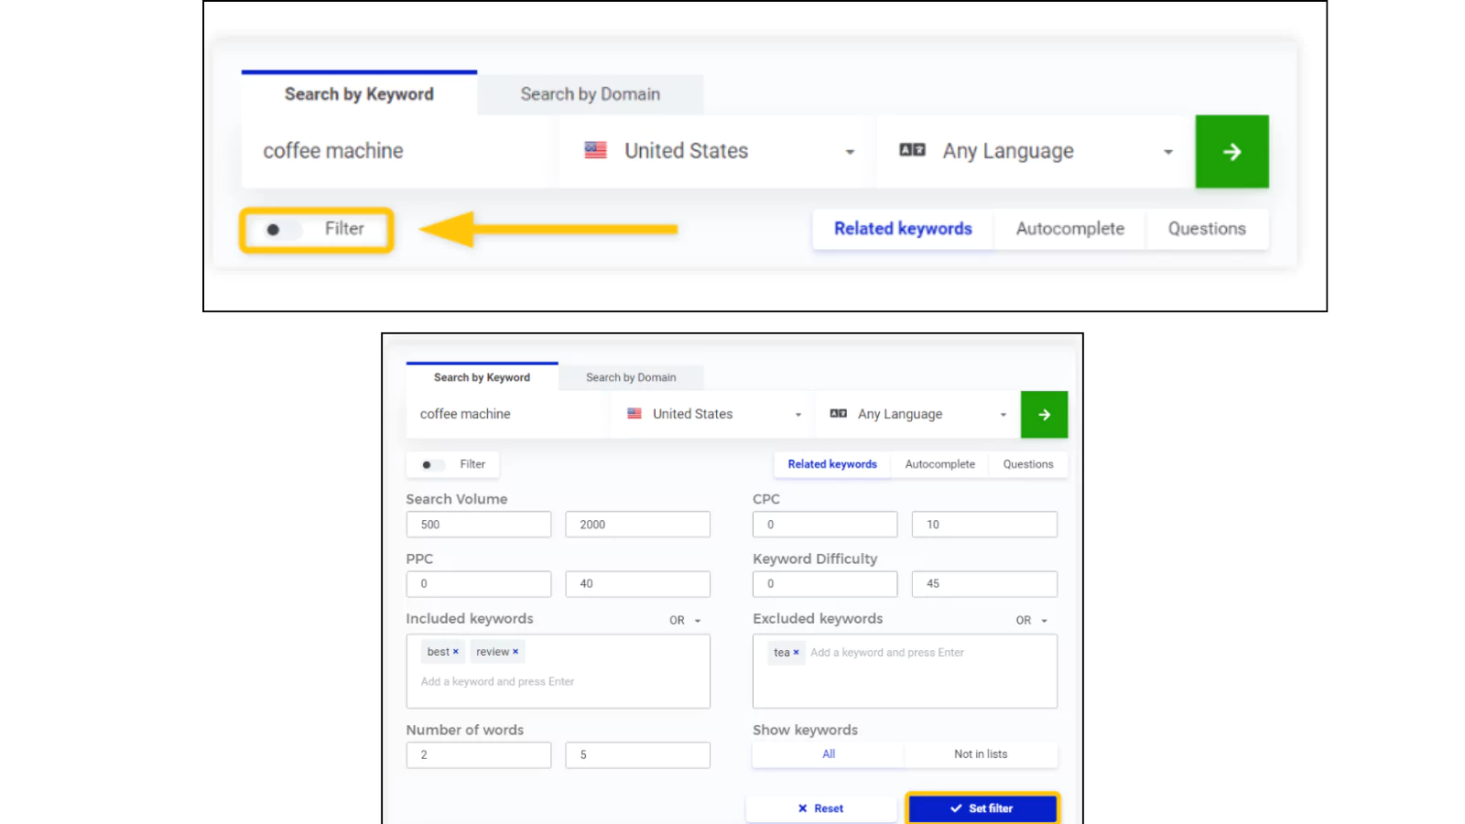Click green arrow search button in lower panel

(1044, 415)
